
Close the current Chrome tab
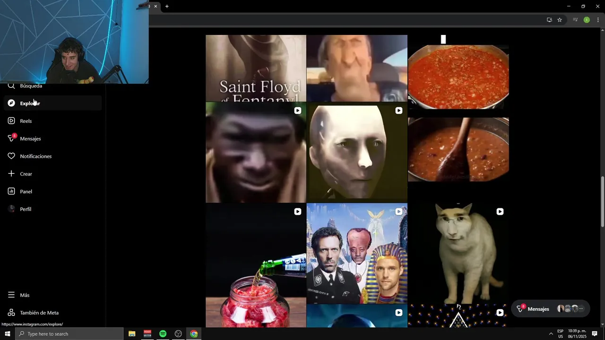click(156, 6)
